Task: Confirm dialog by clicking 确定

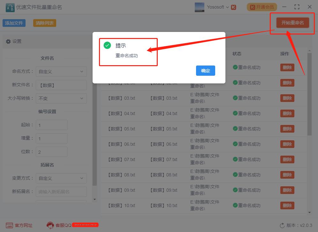Action: [205, 71]
